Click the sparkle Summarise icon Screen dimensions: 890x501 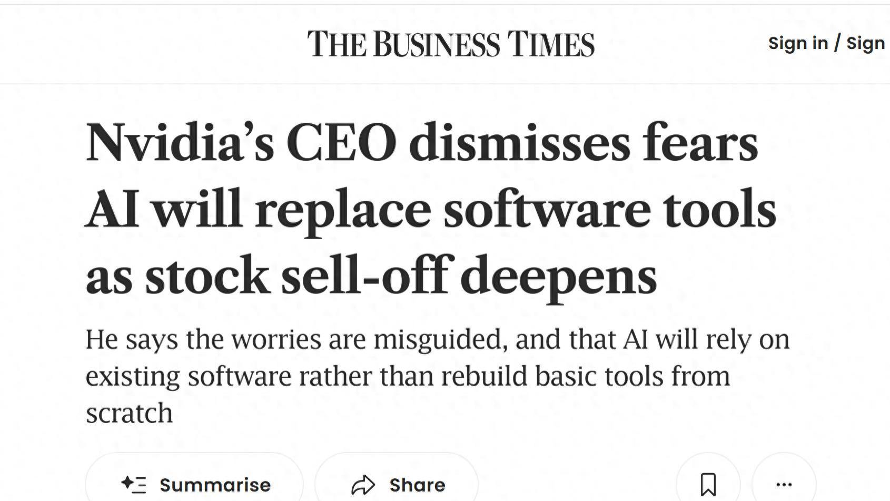coord(134,484)
